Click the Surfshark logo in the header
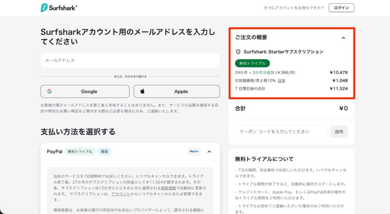The image size is (390, 214). tap(59, 8)
